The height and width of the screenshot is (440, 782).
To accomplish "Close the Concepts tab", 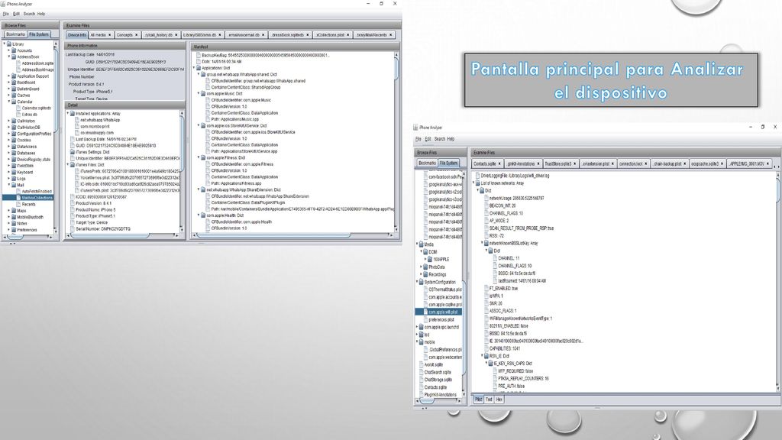I will [x=137, y=35].
